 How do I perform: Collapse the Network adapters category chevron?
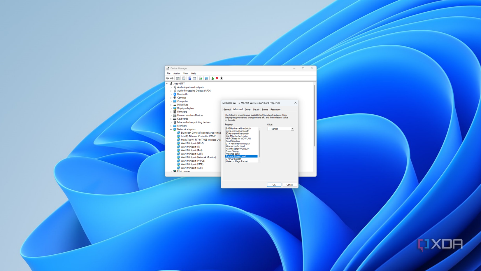(171, 129)
